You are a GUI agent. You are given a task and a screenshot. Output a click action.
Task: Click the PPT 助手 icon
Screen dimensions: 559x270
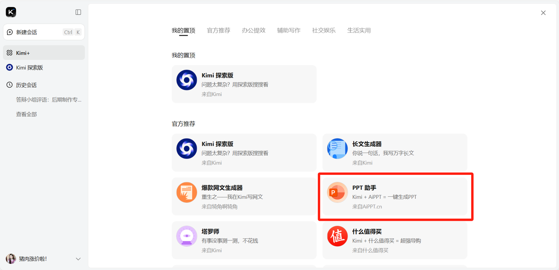point(338,192)
